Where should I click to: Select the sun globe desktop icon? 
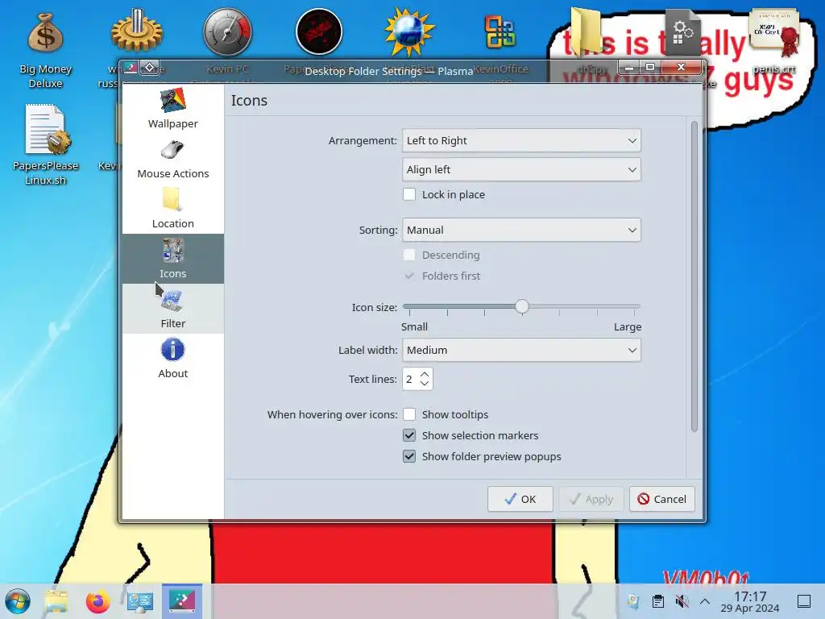point(409,31)
